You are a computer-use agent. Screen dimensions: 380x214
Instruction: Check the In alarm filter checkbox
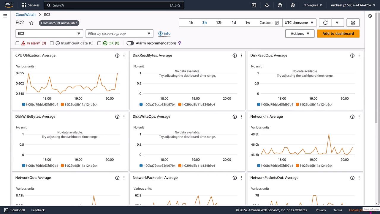click(18, 43)
